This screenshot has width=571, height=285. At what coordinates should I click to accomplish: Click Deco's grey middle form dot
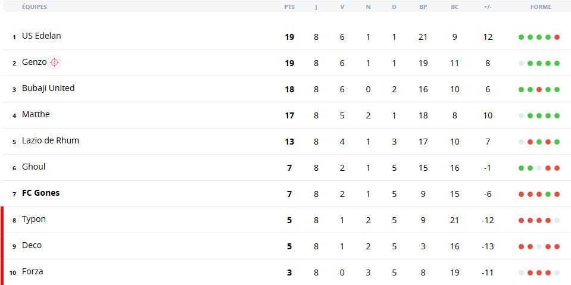[539, 247]
